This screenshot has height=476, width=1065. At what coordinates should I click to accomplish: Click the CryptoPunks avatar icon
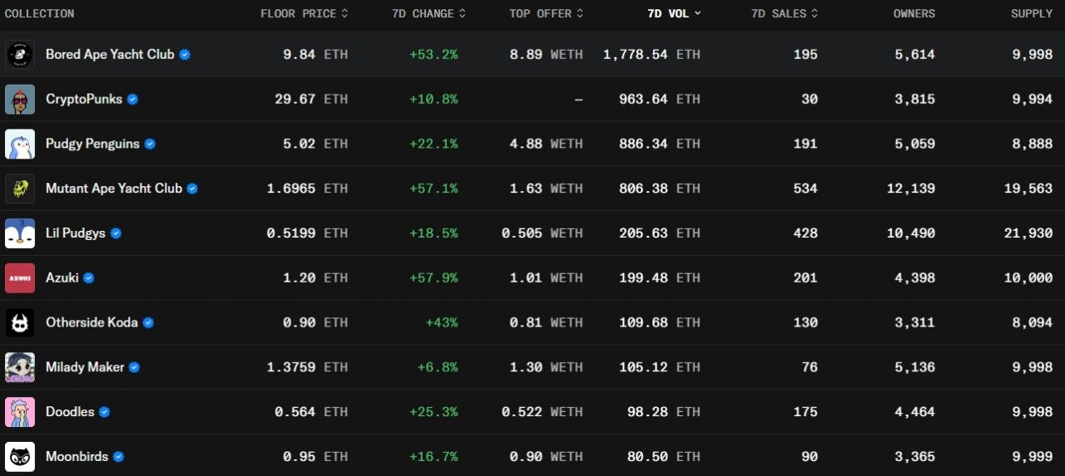(x=20, y=100)
